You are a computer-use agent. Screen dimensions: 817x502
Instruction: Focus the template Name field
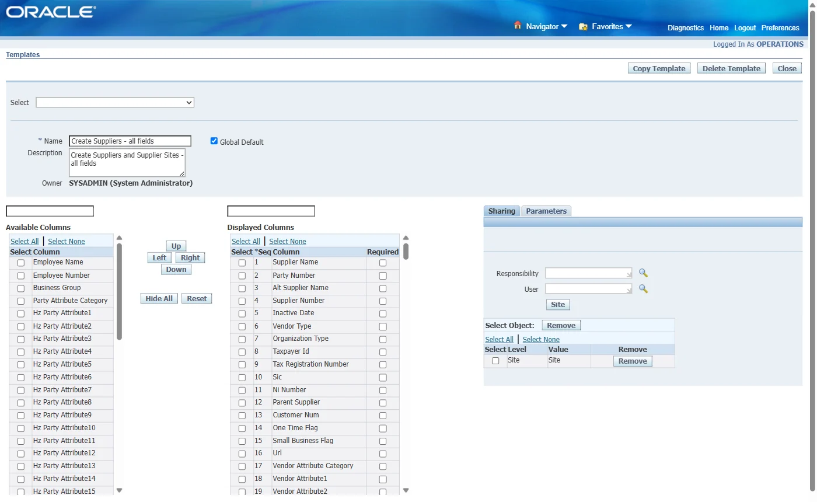[x=130, y=141]
